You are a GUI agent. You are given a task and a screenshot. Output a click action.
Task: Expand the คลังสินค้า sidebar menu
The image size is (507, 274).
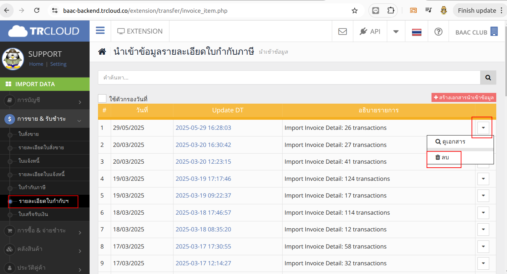click(x=45, y=249)
